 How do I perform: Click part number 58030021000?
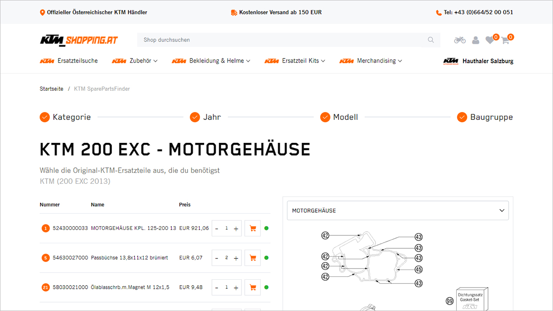[71, 287]
